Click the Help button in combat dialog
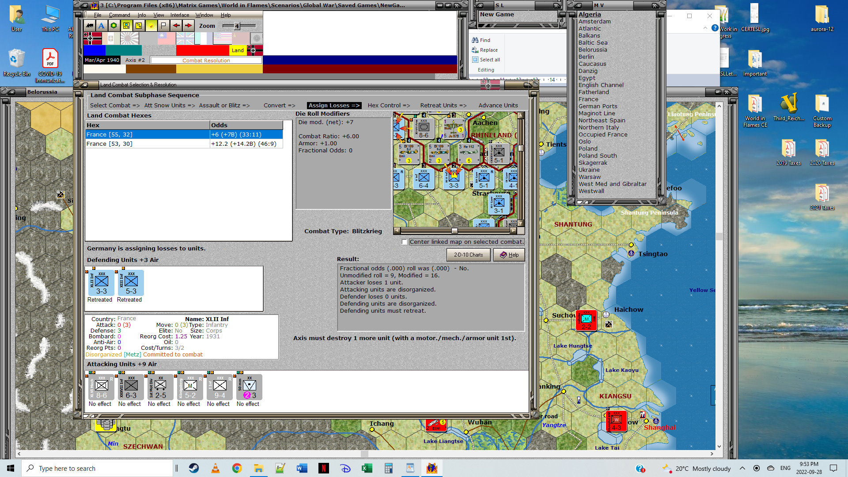Screen dimensions: 848x477 pyautogui.click(x=509, y=255)
